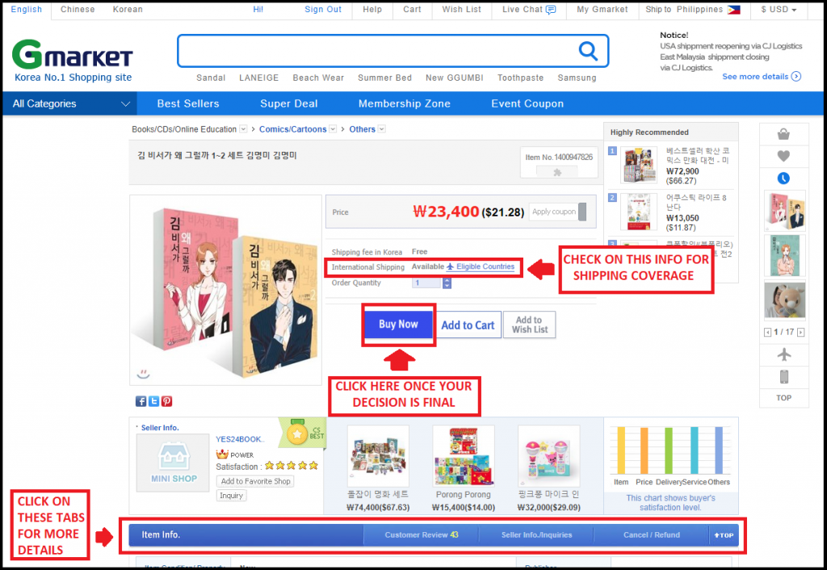This screenshot has height=570, width=827.
Task: Open recommended item W13,050 thumbnail
Action: (638, 212)
